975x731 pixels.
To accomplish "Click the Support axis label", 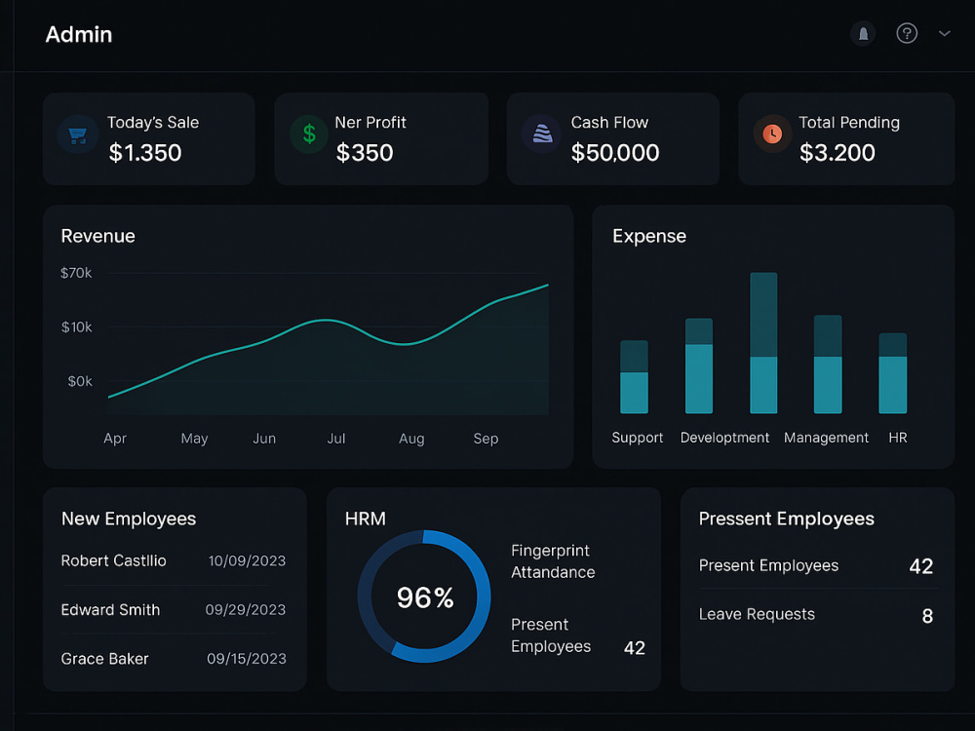I will 638,438.
